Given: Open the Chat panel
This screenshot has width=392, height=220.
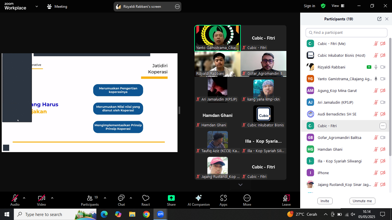Looking at the screenshot, I should pos(121,200).
